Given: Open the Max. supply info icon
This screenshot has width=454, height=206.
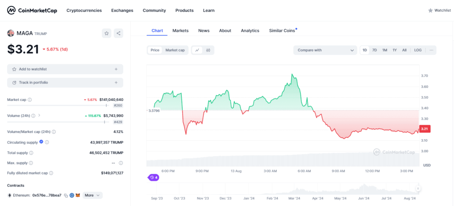Looking at the screenshot, I should pyautogui.click(x=31, y=163).
